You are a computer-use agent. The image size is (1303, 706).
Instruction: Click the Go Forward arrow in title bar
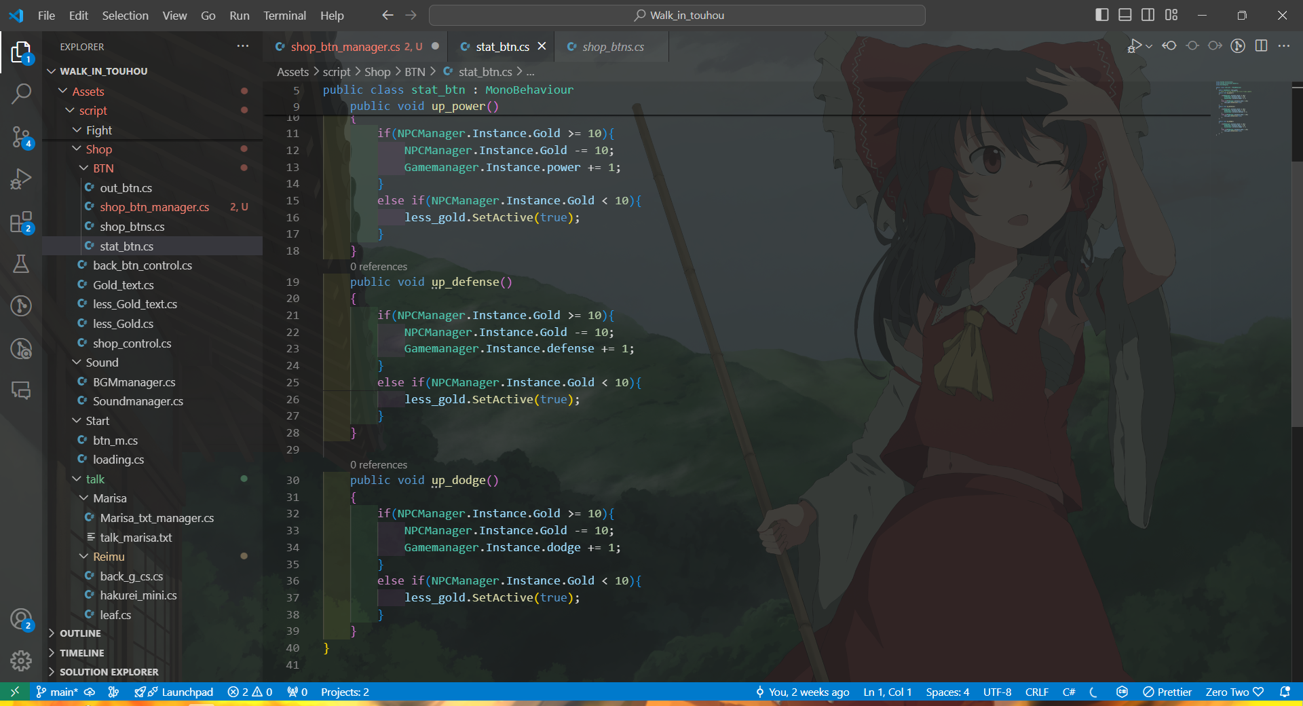[x=411, y=15]
